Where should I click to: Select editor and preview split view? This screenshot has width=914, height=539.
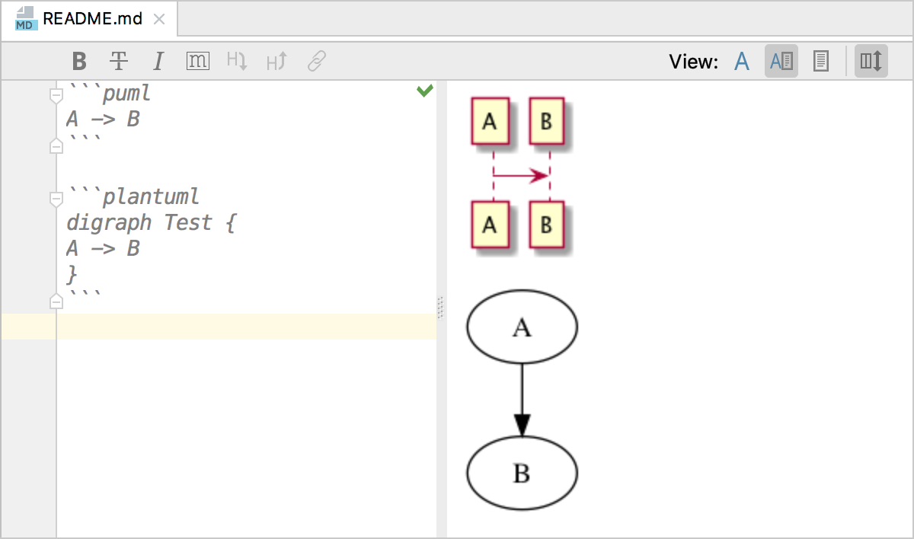(781, 62)
